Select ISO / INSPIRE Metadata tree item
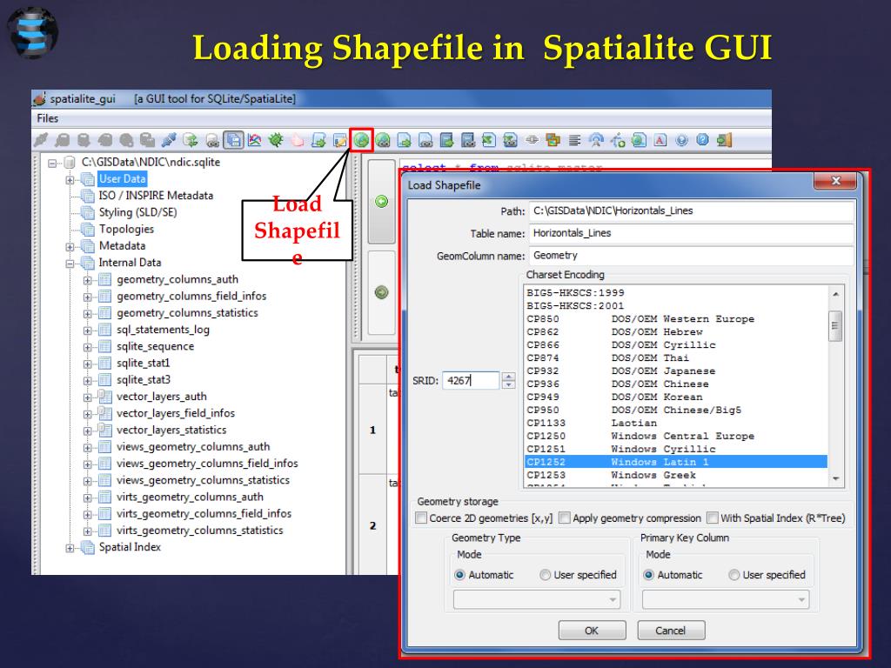The height and width of the screenshot is (668, 891). coord(156,196)
